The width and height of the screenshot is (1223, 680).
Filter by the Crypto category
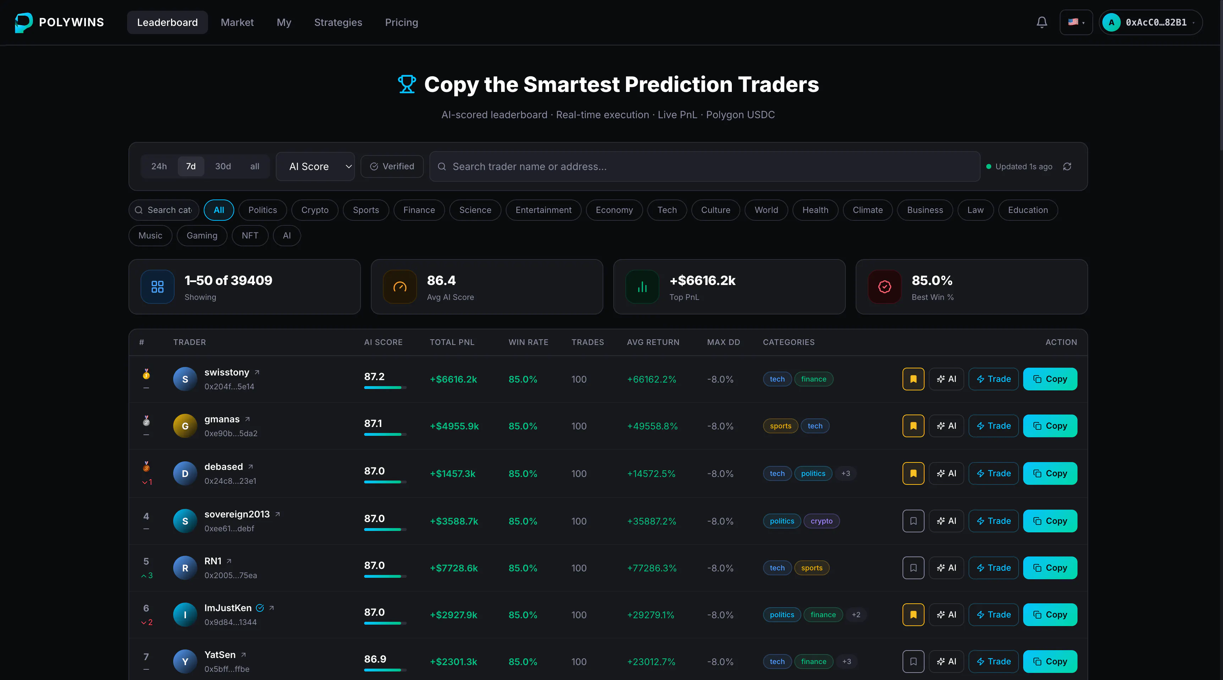[315, 210]
